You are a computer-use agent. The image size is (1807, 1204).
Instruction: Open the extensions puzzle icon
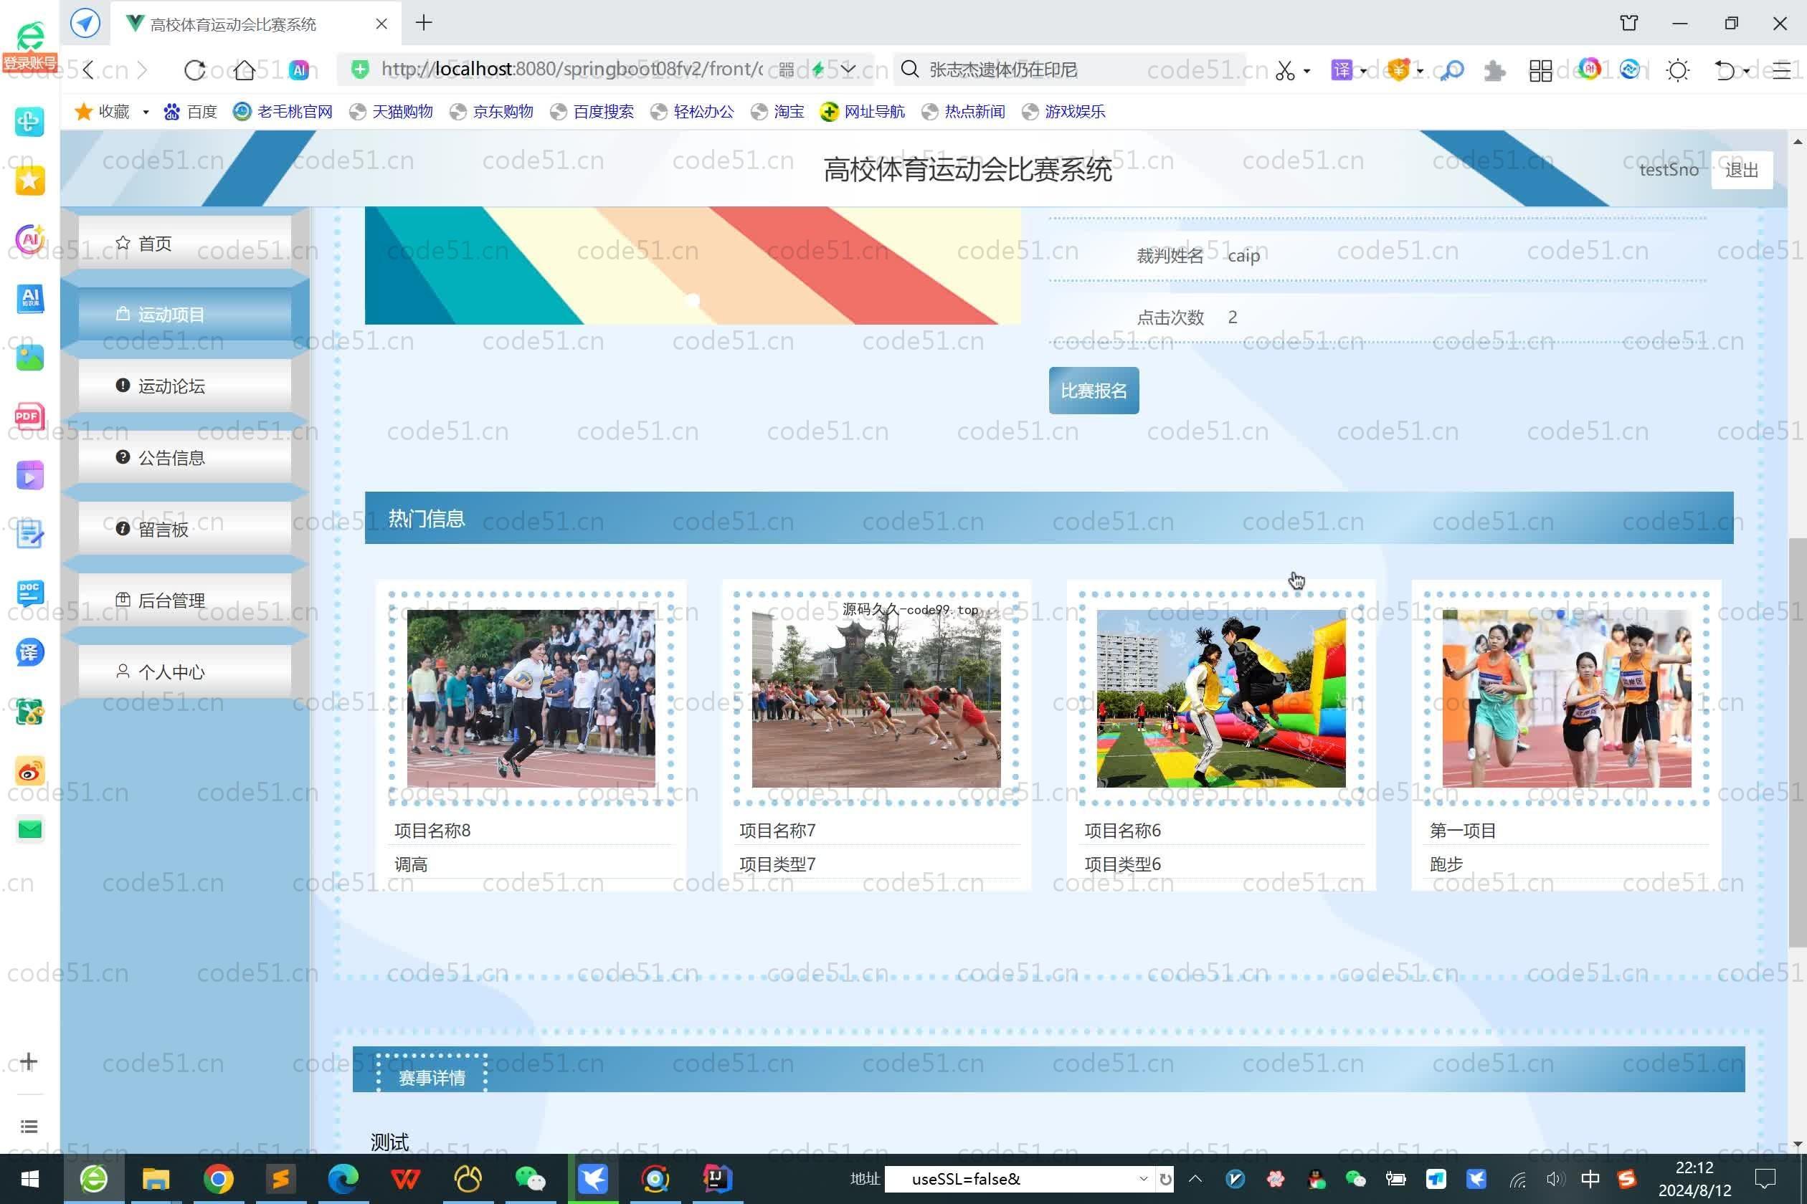point(1494,71)
